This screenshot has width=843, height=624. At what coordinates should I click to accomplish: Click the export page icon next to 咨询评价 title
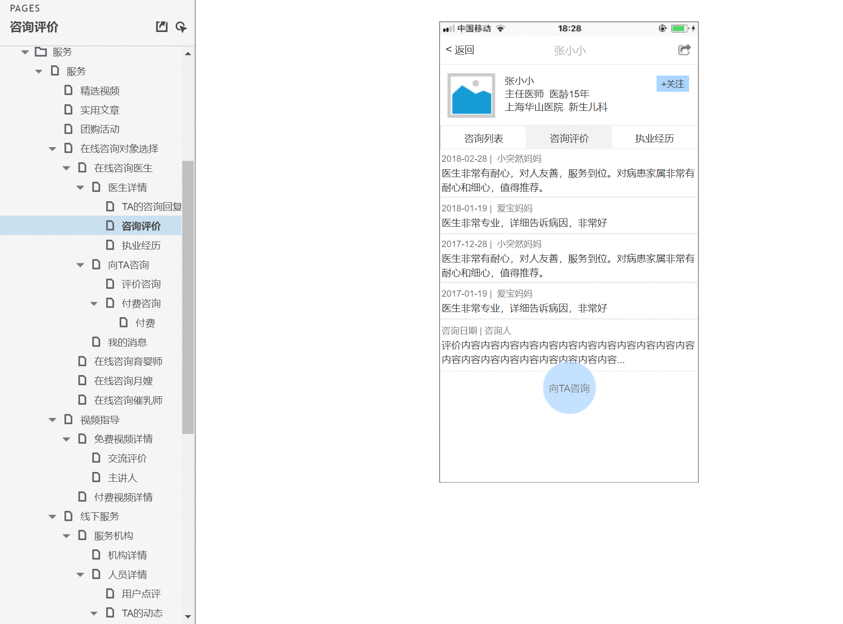161,27
